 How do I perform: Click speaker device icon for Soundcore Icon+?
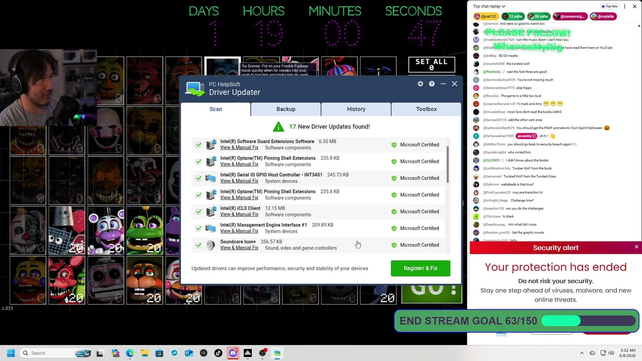point(211,245)
